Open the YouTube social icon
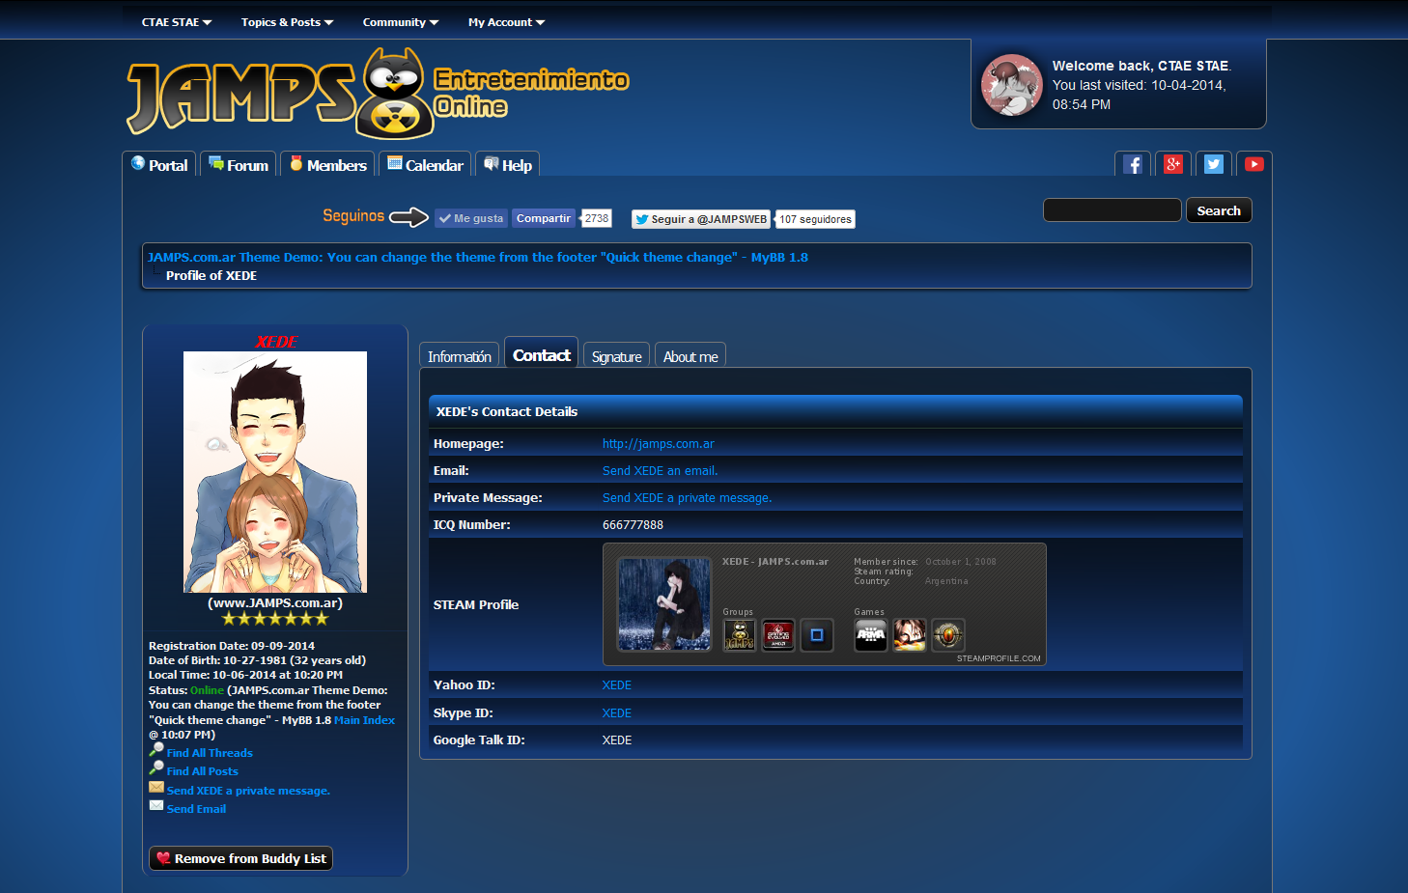 pyautogui.click(x=1254, y=164)
